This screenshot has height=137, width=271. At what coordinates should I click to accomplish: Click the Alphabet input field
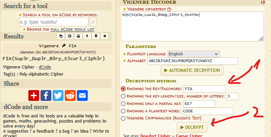[192, 61]
